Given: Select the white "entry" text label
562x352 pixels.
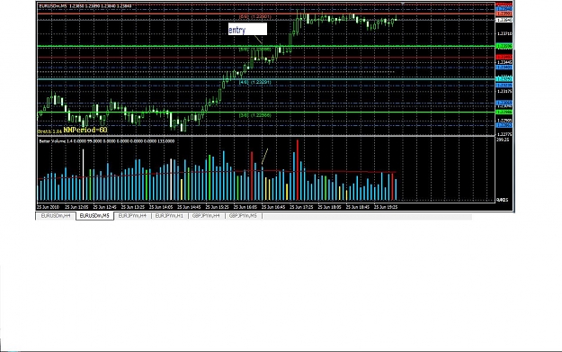Looking at the screenshot, I should [x=247, y=30].
